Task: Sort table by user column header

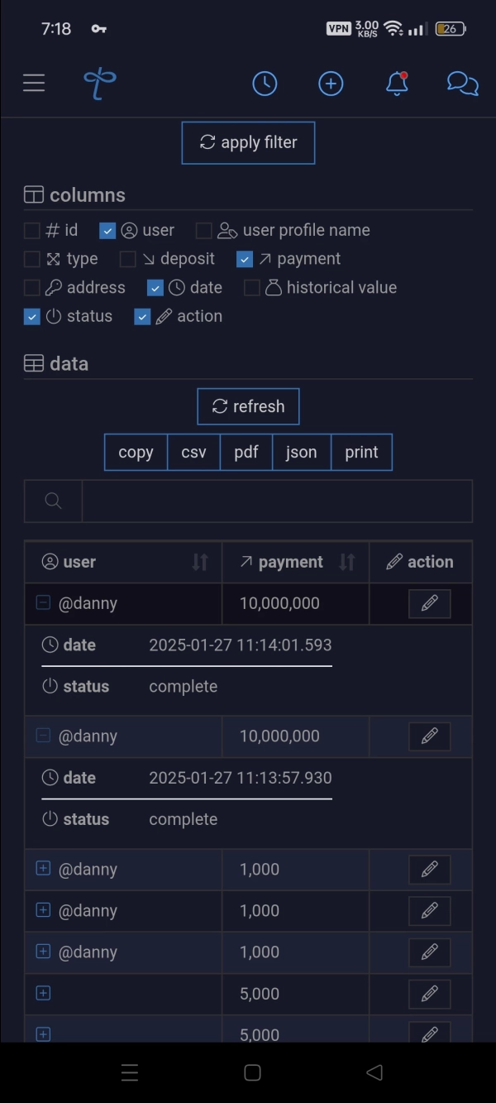Action: point(124,563)
